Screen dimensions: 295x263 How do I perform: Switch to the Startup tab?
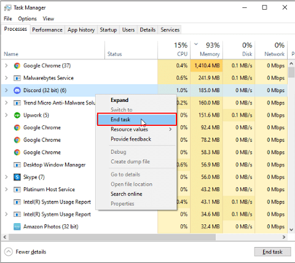click(108, 30)
